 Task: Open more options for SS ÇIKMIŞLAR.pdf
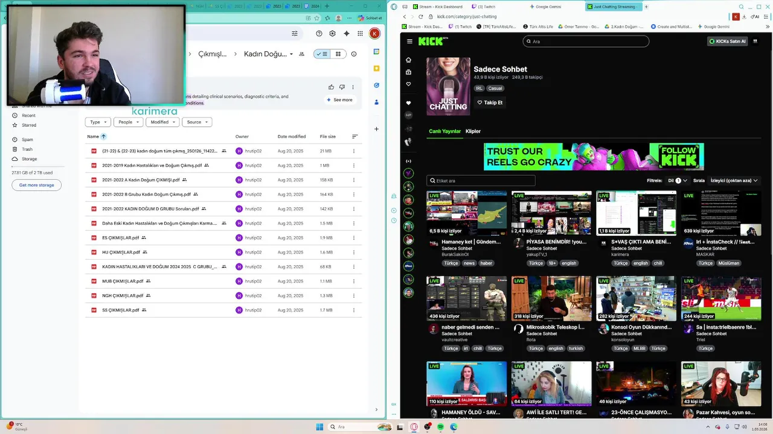click(354, 310)
